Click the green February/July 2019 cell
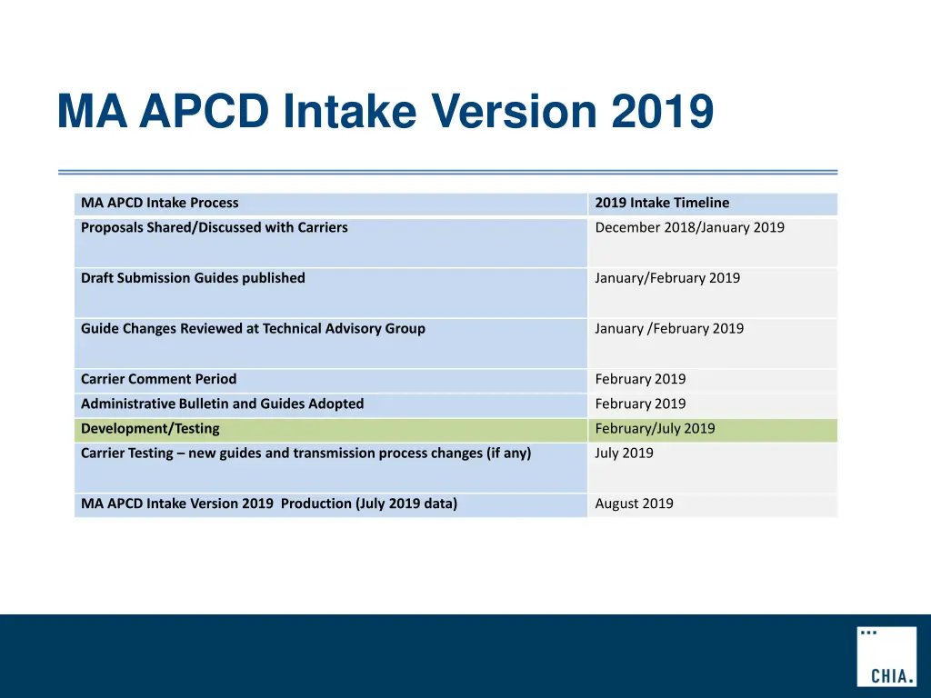Image resolution: width=931 pixels, height=698 pixels. 655,429
